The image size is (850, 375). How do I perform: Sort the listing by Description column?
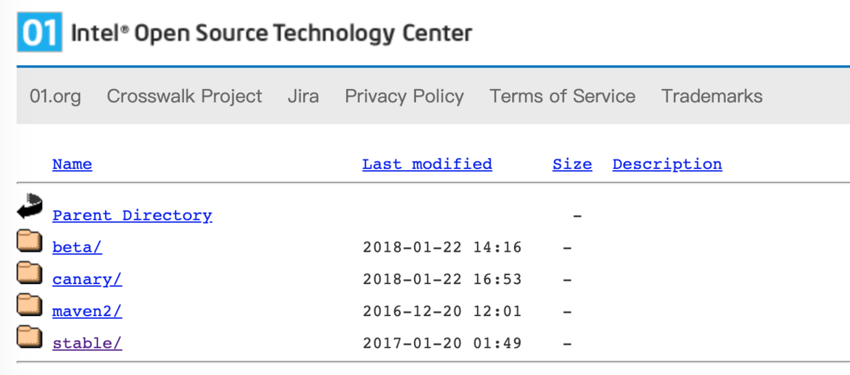[x=667, y=164]
